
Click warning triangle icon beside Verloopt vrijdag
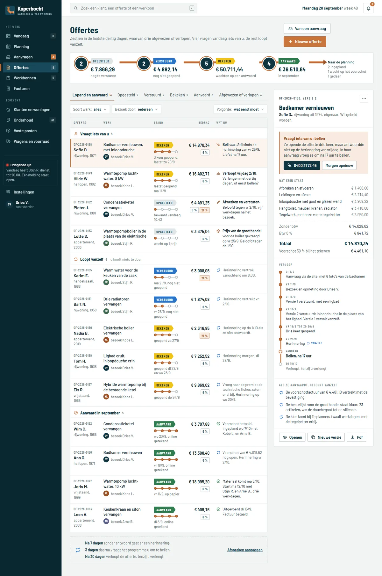tap(218, 173)
